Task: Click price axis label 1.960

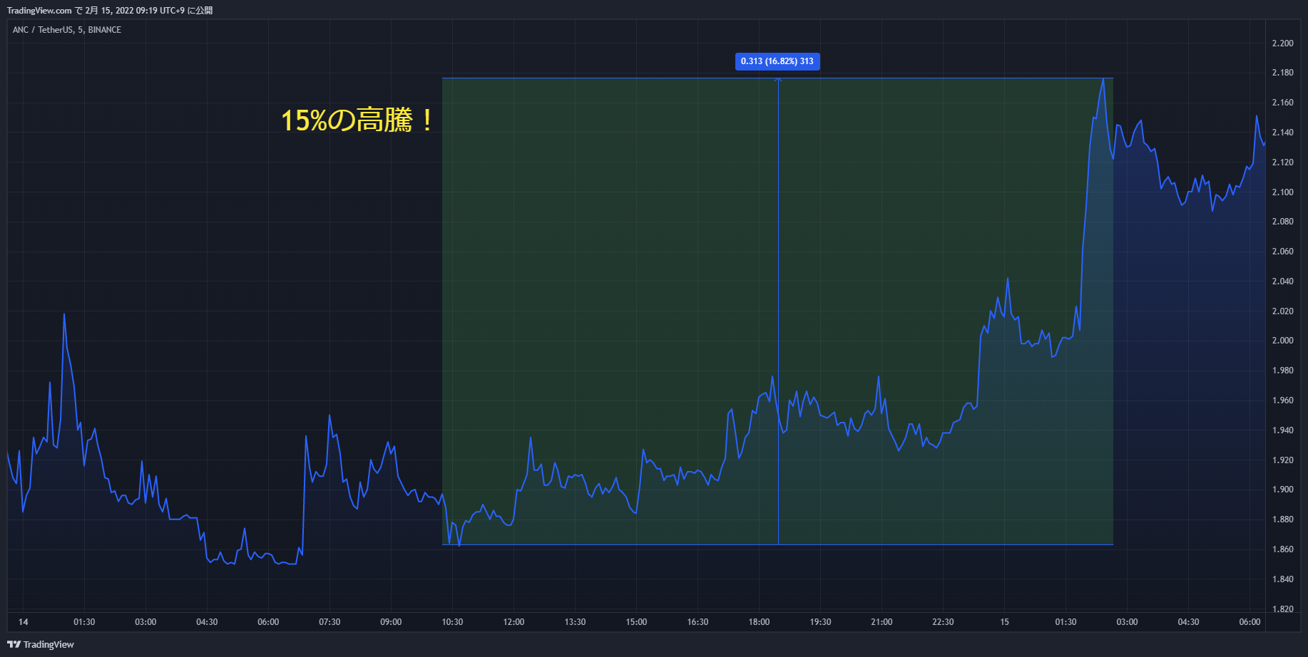Action: point(1282,400)
